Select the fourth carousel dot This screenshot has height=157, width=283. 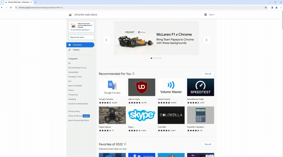pos(158,58)
